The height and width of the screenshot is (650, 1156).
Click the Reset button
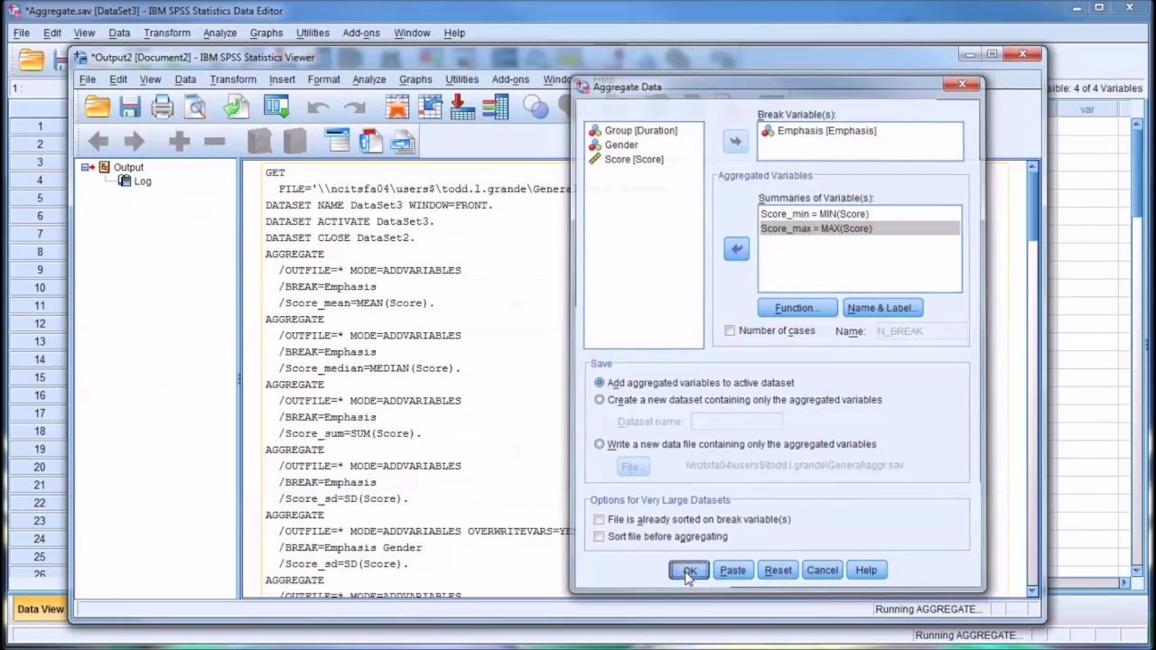coord(778,571)
